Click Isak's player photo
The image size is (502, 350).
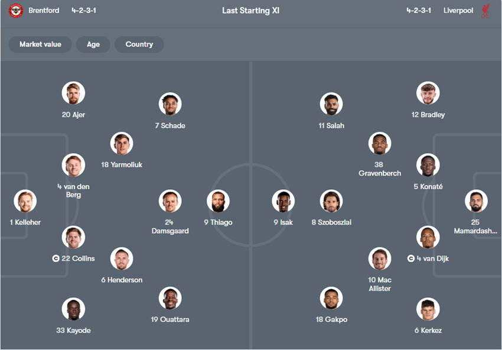click(x=283, y=201)
